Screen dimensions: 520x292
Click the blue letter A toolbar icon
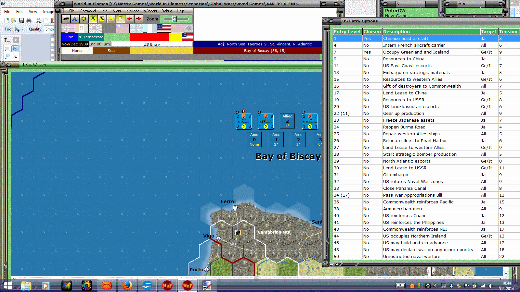click(x=75, y=19)
